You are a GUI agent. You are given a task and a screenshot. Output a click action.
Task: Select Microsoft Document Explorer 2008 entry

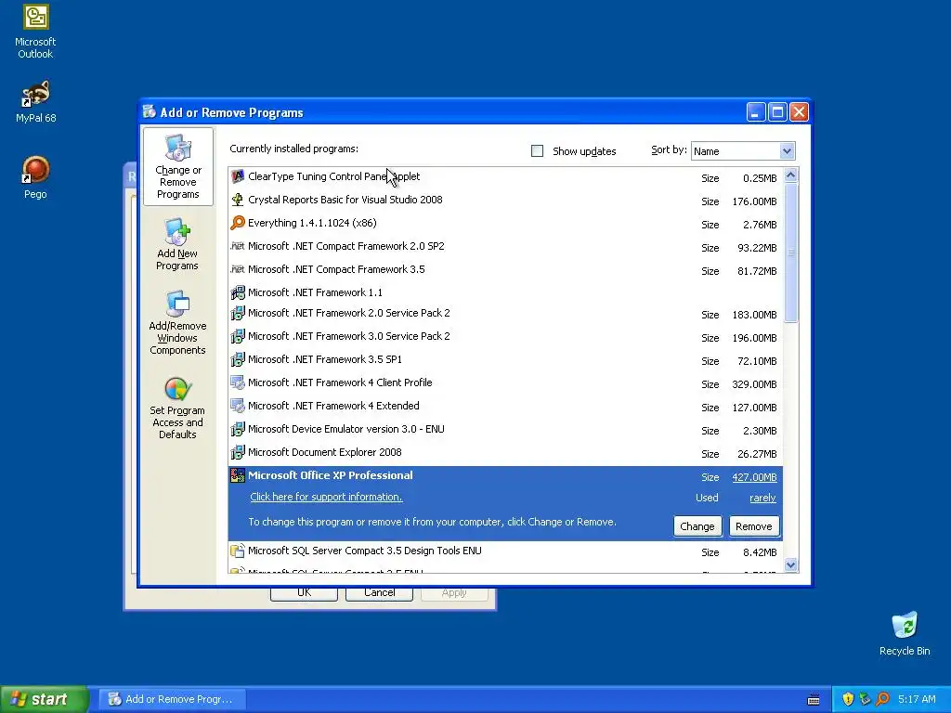[x=505, y=452]
